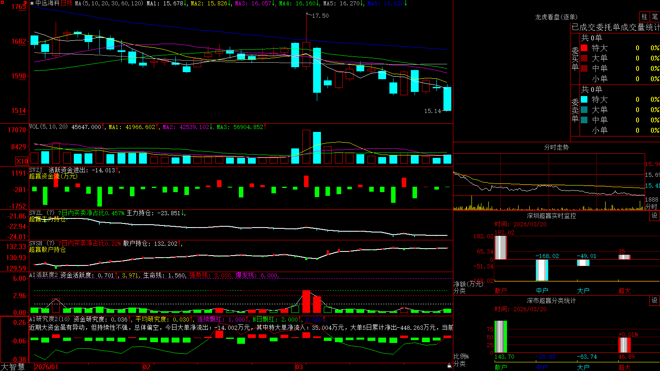Open 设 settings for 深圳超赢实时监控

(x=655, y=216)
